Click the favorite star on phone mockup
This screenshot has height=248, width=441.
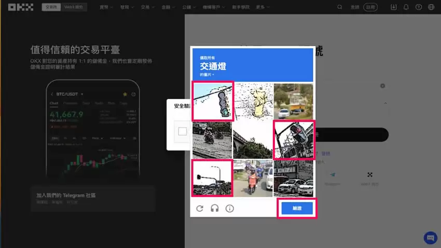pyautogui.click(x=125, y=94)
